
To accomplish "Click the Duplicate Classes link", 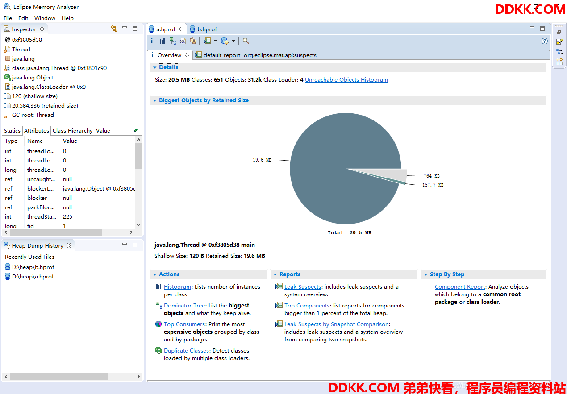I will pyautogui.click(x=187, y=351).
